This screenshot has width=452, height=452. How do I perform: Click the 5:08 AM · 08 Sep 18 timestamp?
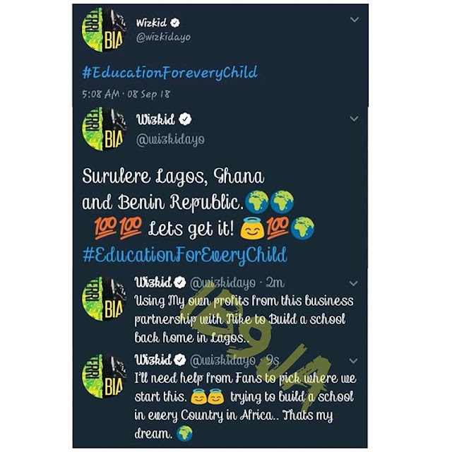click(x=126, y=94)
